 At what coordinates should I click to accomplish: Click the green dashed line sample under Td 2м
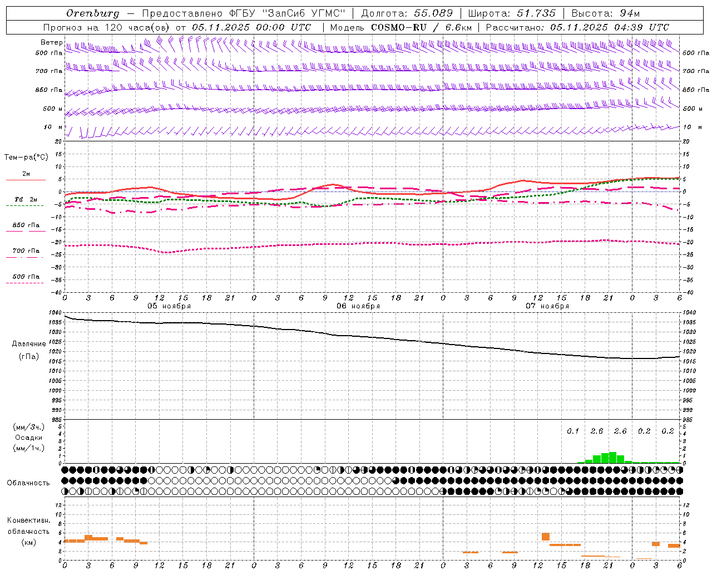pyautogui.click(x=24, y=206)
